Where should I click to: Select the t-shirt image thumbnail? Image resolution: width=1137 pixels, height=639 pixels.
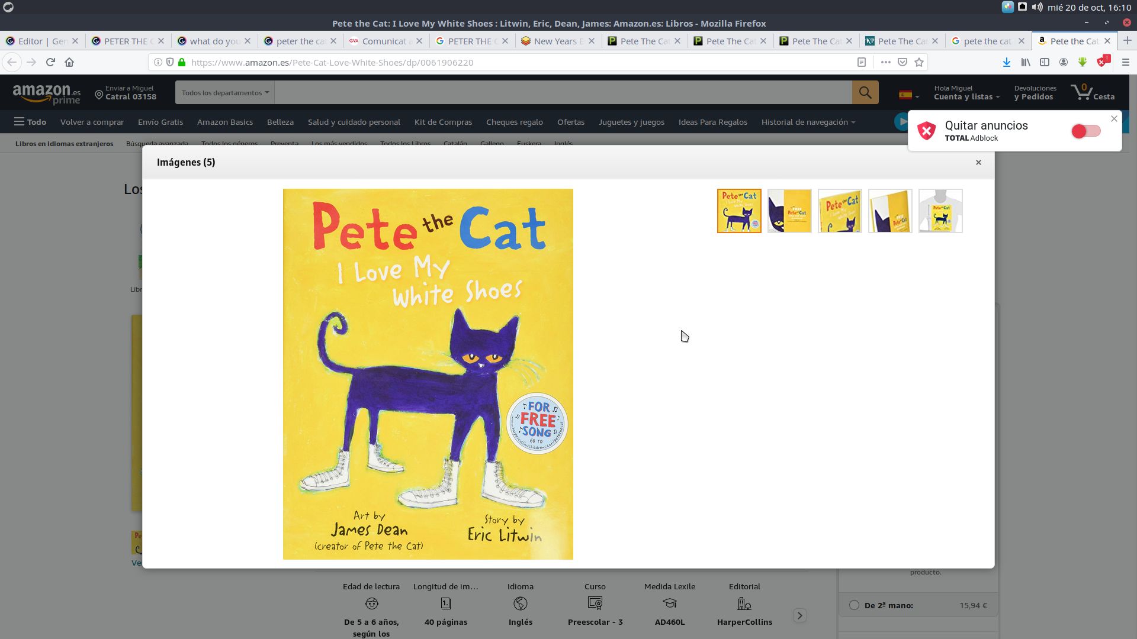point(940,211)
